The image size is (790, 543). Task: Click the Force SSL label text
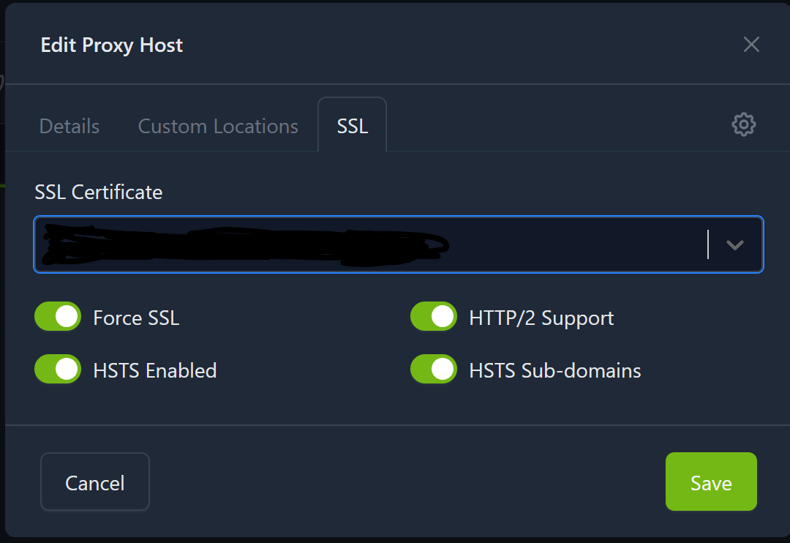tap(136, 318)
